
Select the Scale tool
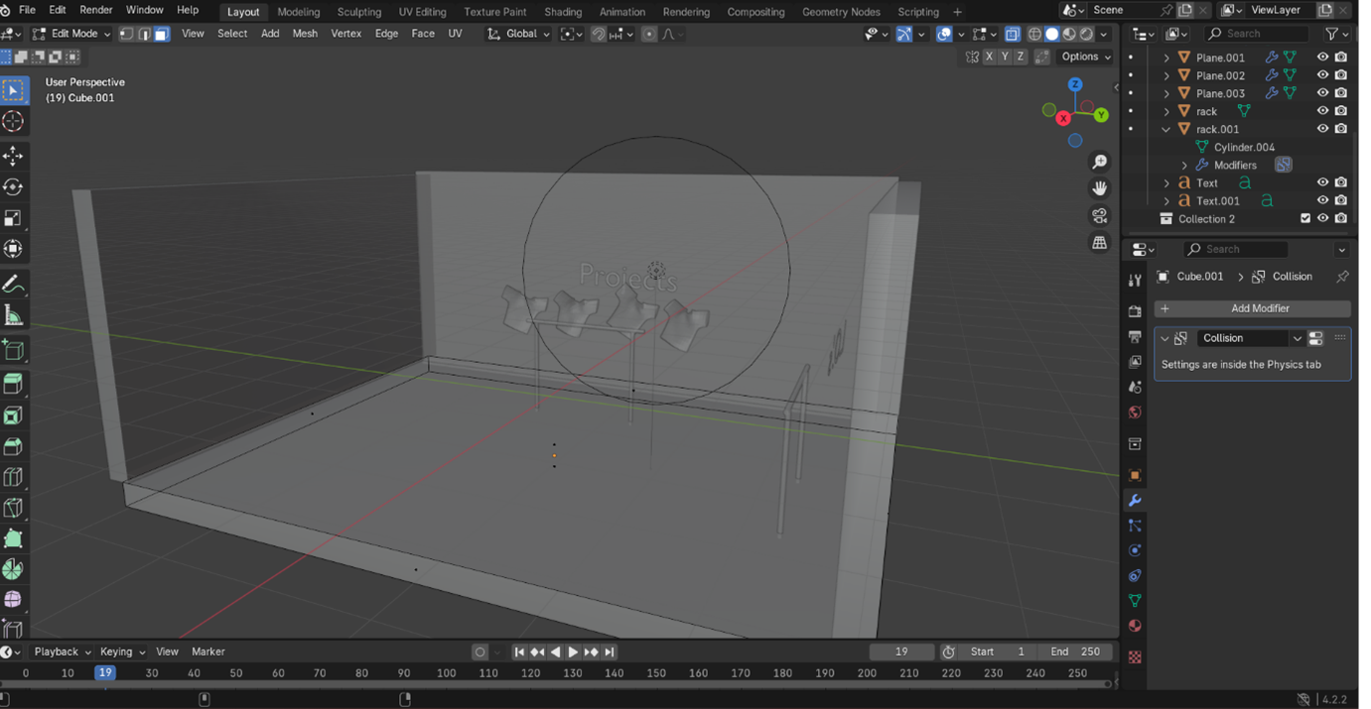click(x=13, y=218)
